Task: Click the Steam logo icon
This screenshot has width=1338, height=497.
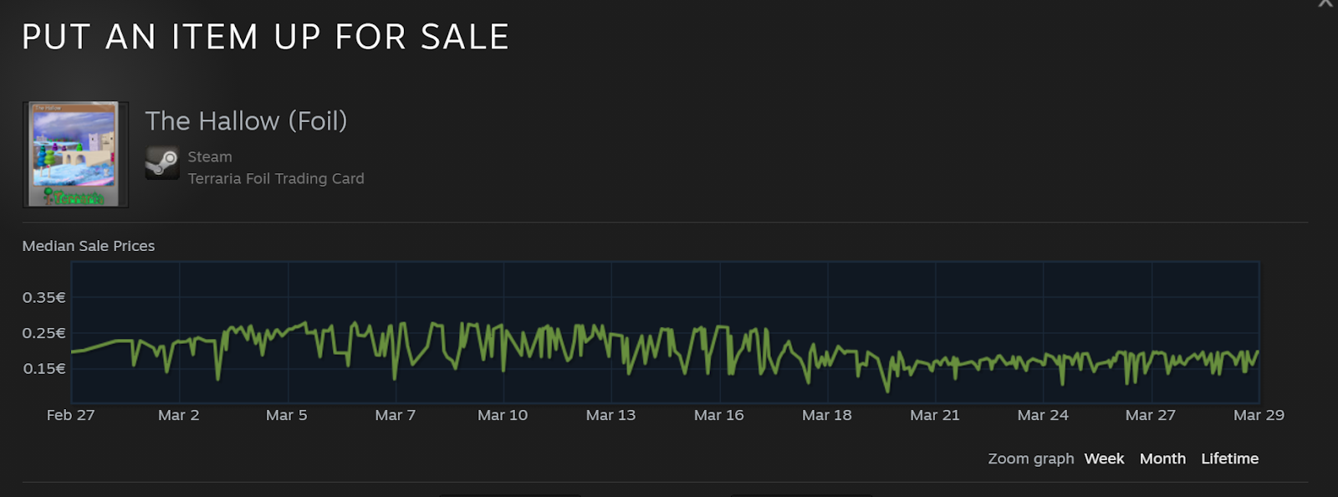Action: coord(162,163)
